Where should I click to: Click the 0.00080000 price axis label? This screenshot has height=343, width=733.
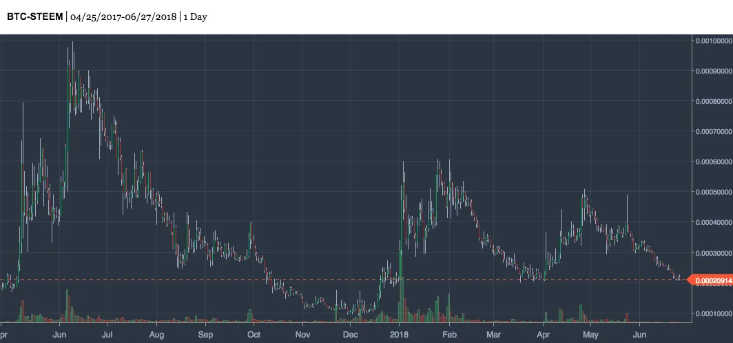[714, 101]
